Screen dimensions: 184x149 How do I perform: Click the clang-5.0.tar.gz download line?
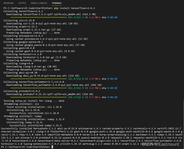click(x=31, y=66)
